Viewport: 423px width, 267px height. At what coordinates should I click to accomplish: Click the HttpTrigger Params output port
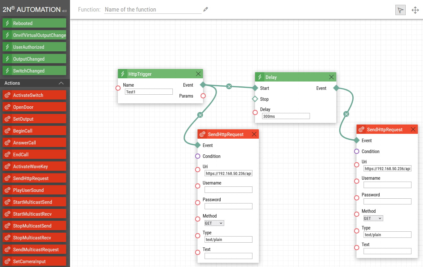(203, 96)
